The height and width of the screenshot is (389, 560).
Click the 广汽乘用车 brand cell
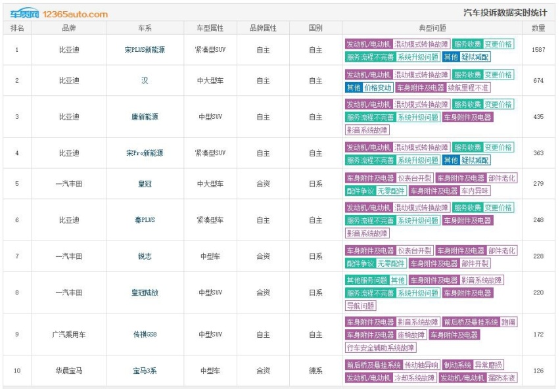point(69,334)
